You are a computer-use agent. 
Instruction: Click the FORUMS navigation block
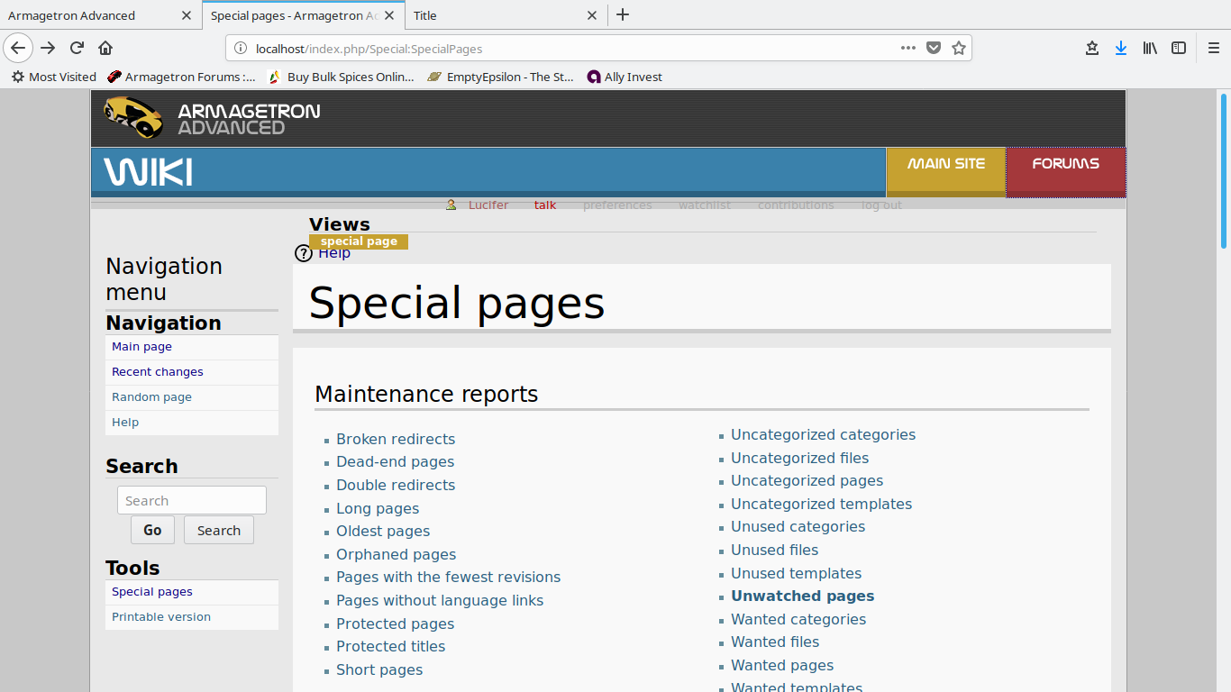1065,171
